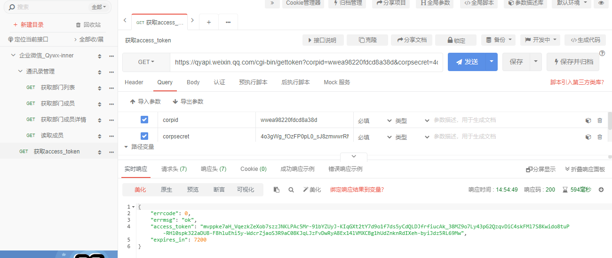Click the request URL input field

click(306, 62)
